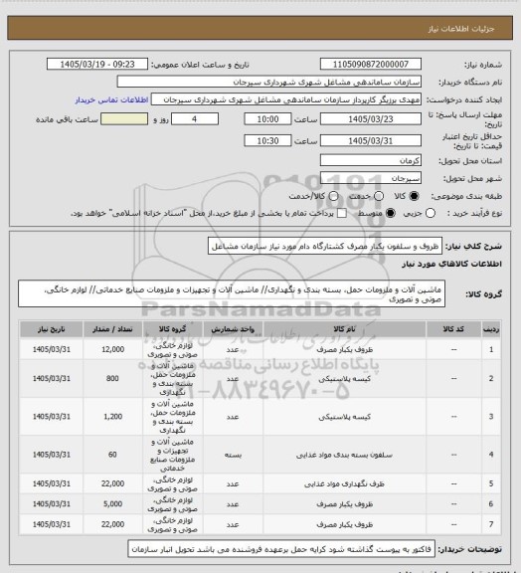Click the validity time field 10:30
The height and width of the screenshot is (573, 521).
(x=267, y=140)
